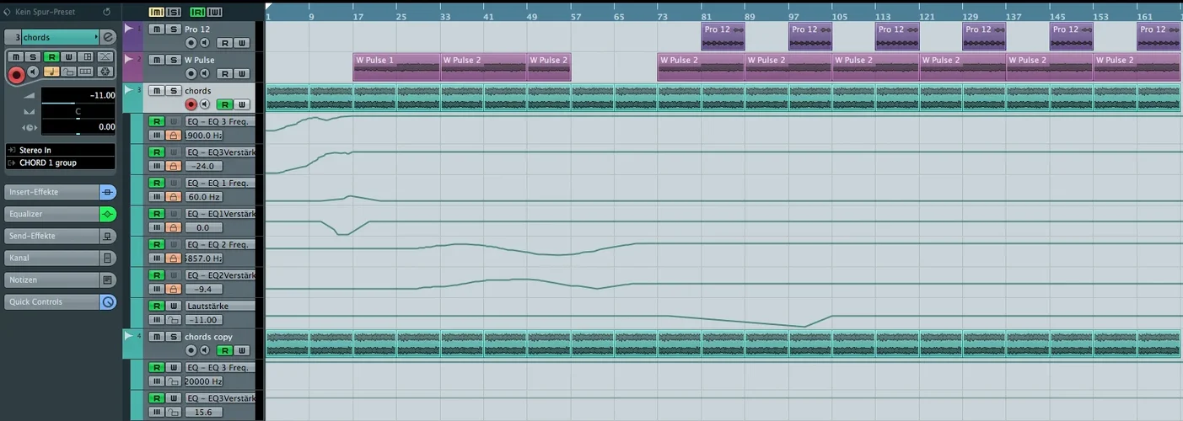Mute the Pro 12 track
The width and height of the screenshot is (1183, 421).
tap(156, 29)
